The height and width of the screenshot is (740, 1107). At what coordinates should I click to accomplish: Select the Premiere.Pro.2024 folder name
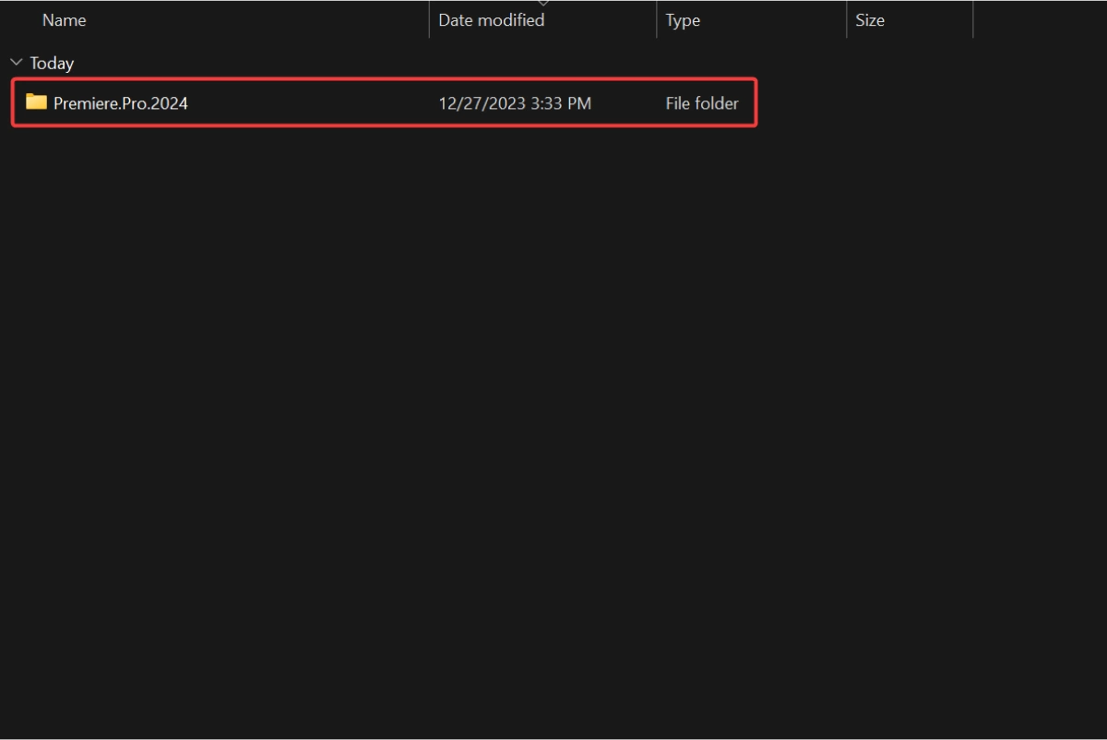pos(121,103)
